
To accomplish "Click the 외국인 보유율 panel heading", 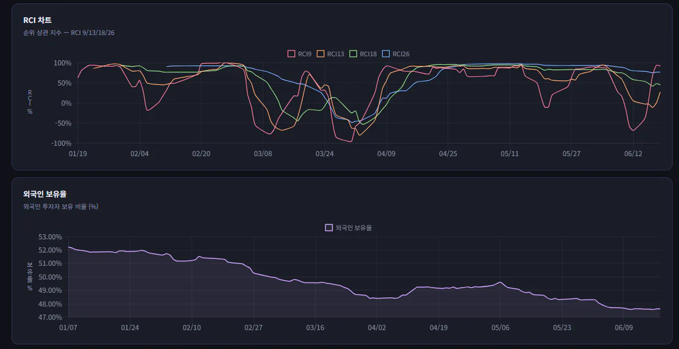I will click(x=45, y=194).
